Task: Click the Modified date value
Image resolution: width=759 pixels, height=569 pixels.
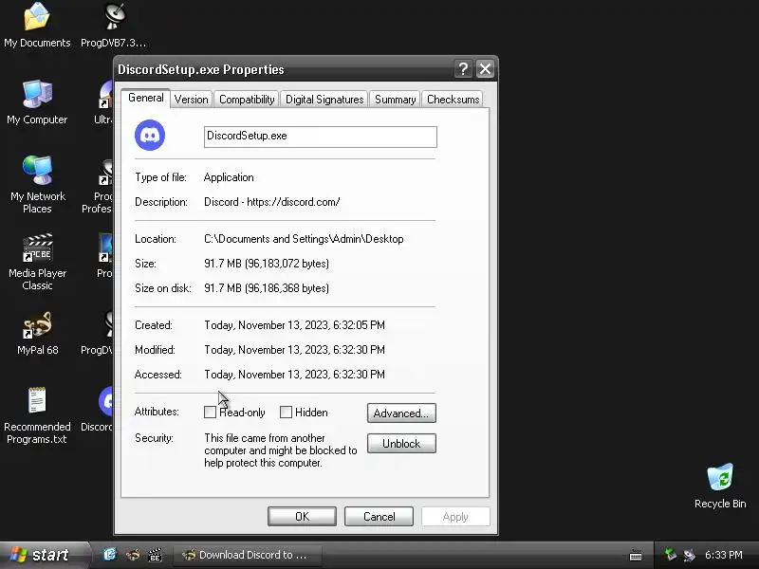Action: point(295,350)
